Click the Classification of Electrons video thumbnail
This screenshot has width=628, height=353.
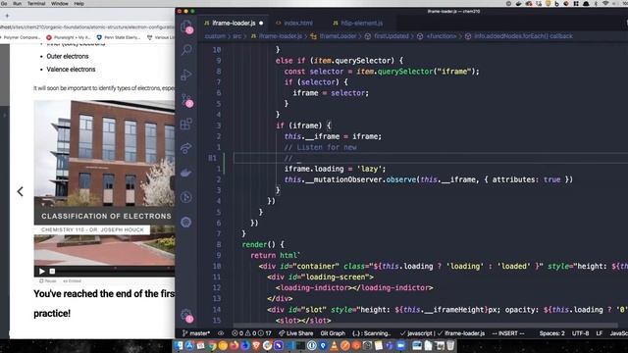[x=105, y=183]
